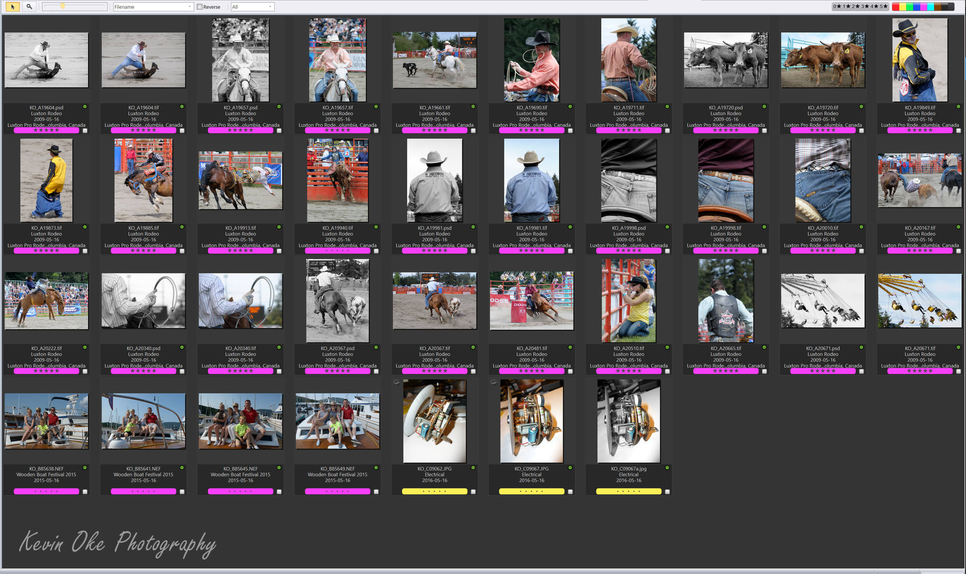Viewport: 966px width, 574px height.
Task: Activate the magnifier zoom tool
Action: 29,7
